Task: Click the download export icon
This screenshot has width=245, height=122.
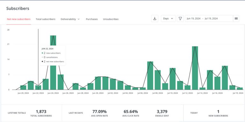Action: pyautogui.click(x=155, y=18)
